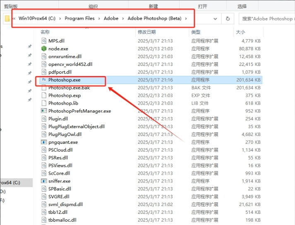This screenshot has width=295, height=225.
Task: Select the tbbmalloc.dll file name
Action: (62, 220)
